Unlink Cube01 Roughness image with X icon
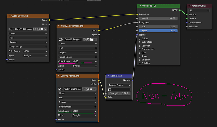The image size is (217, 127). [x=95, y=39]
